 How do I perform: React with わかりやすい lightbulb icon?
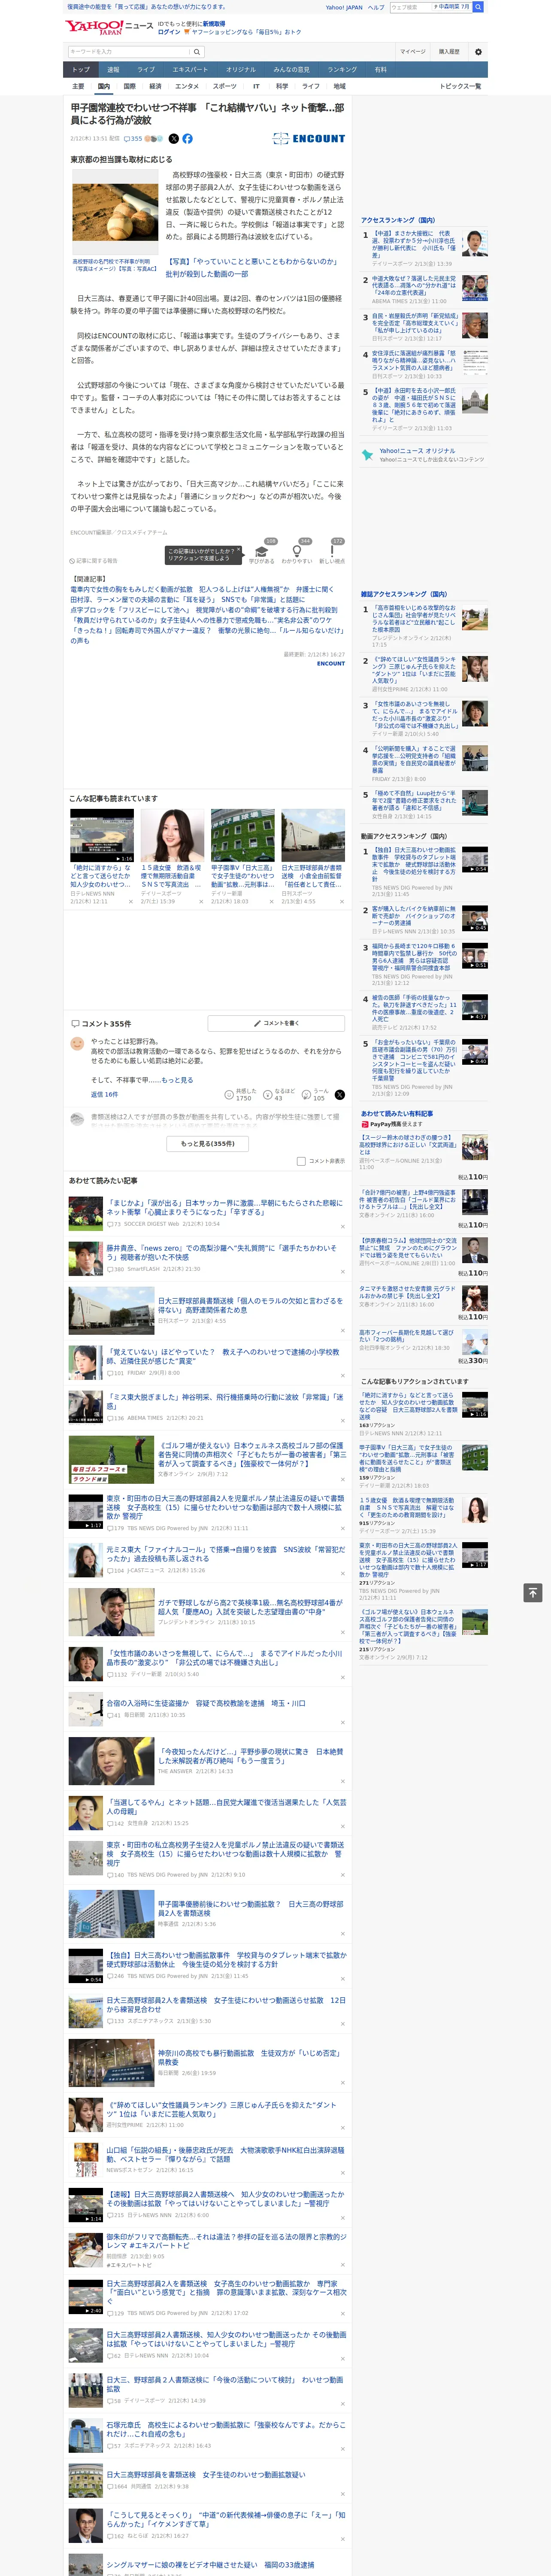coord(296,551)
